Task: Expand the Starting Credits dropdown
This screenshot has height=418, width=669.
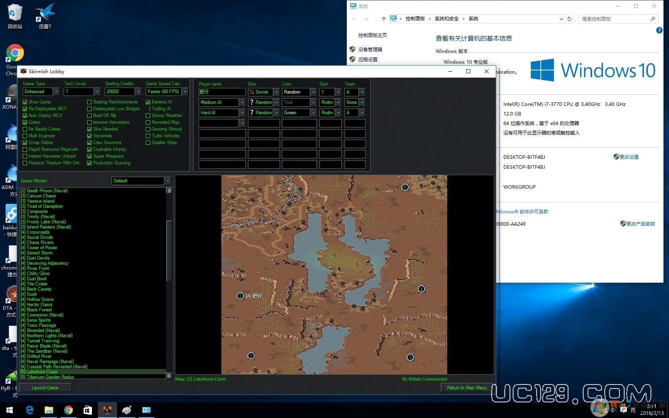Action: pyautogui.click(x=138, y=92)
